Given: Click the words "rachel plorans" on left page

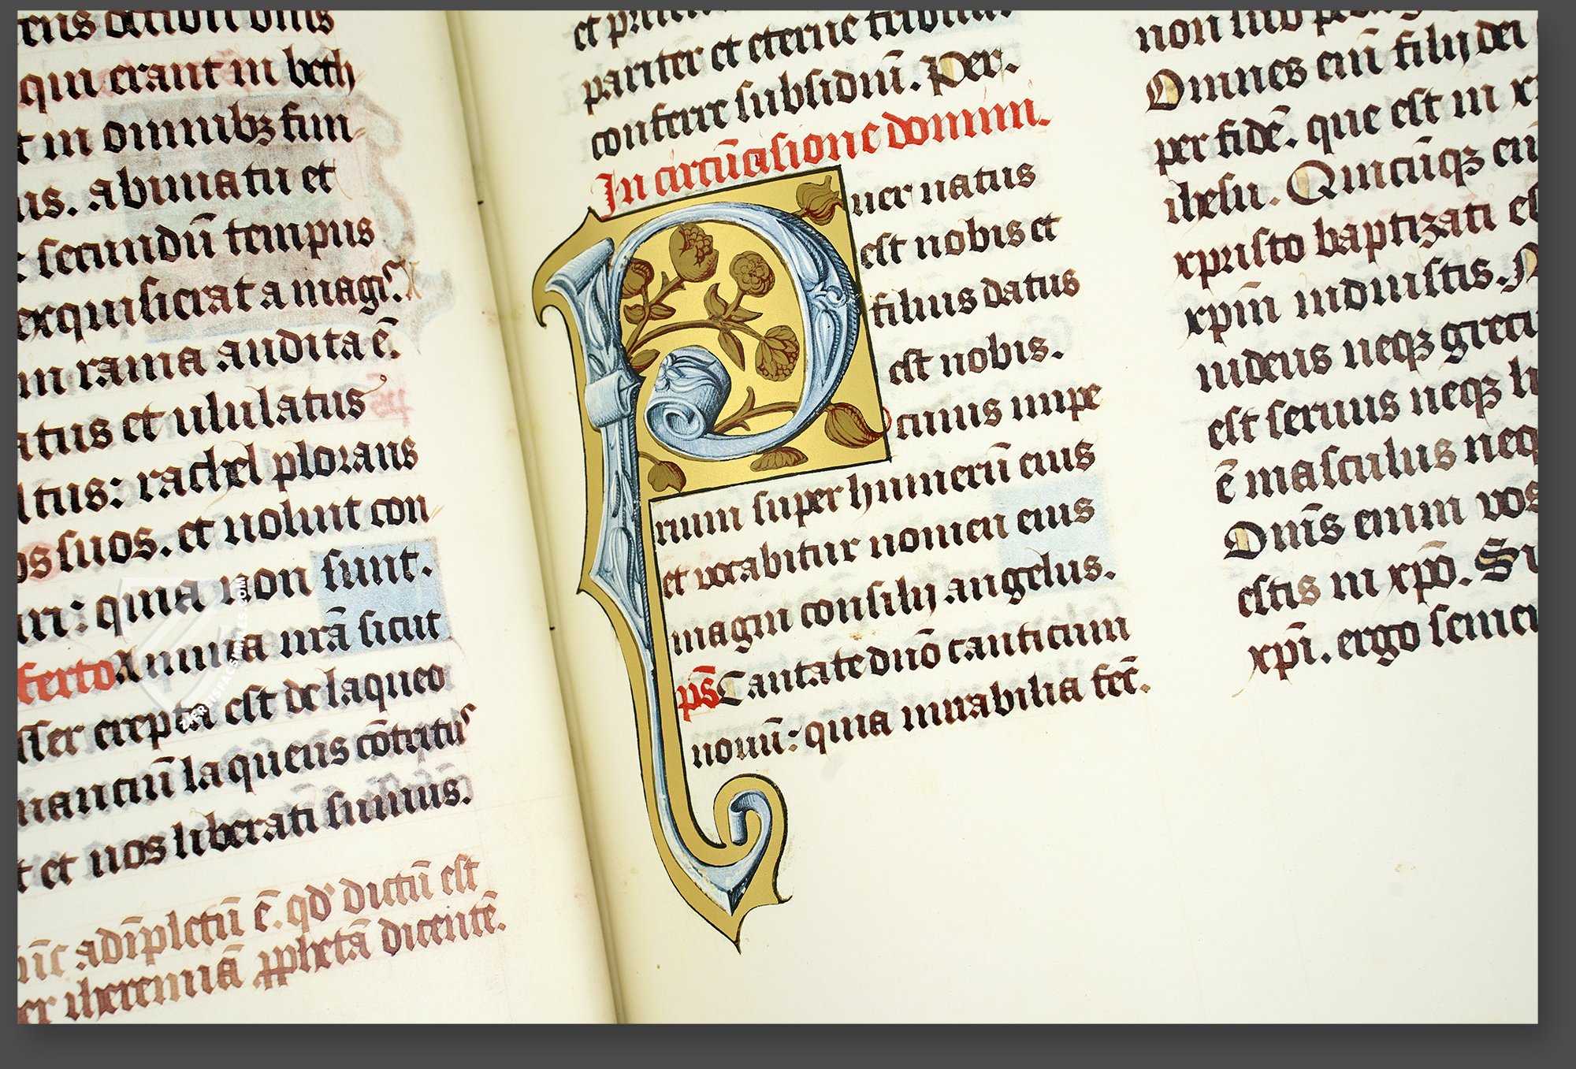Looking at the screenshot, I should [277, 473].
